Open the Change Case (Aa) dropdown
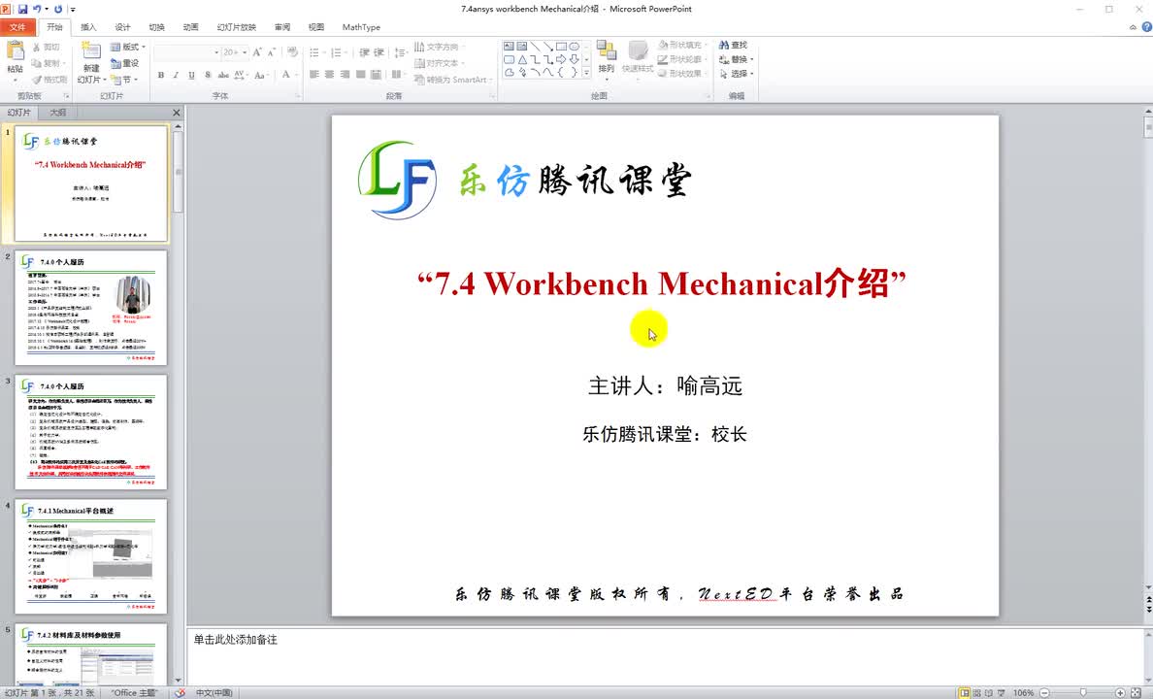Image resolution: width=1153 pixels, height=699 pixels. 260,75
